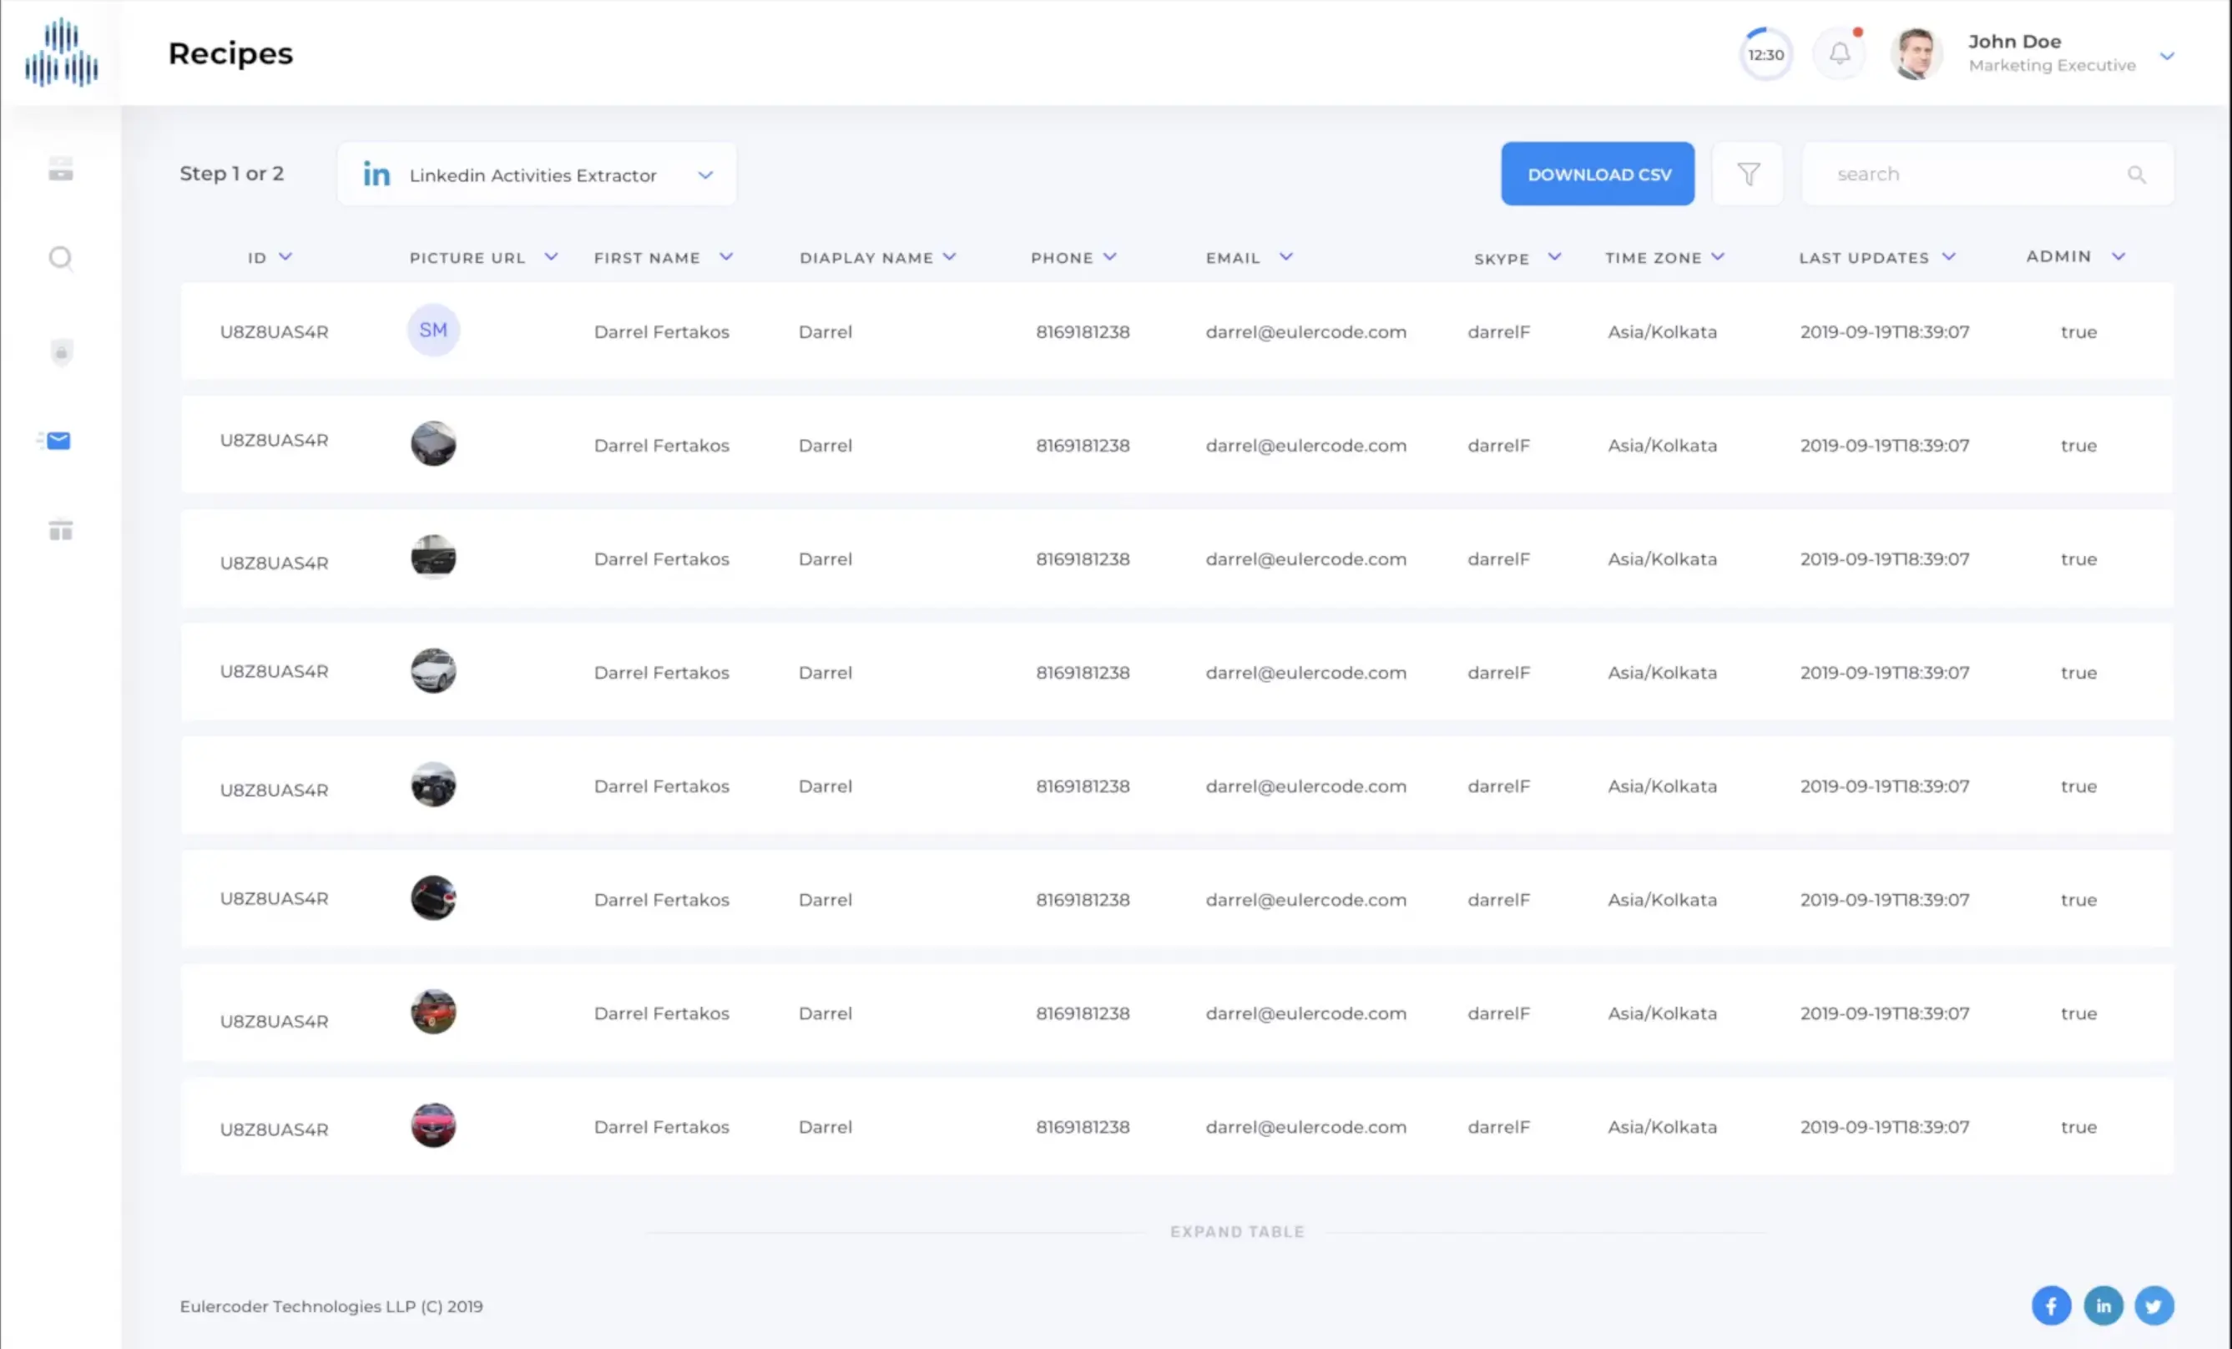
Task: Expand the Linkedin Activities Extractor dropdown
Action: 705,174
